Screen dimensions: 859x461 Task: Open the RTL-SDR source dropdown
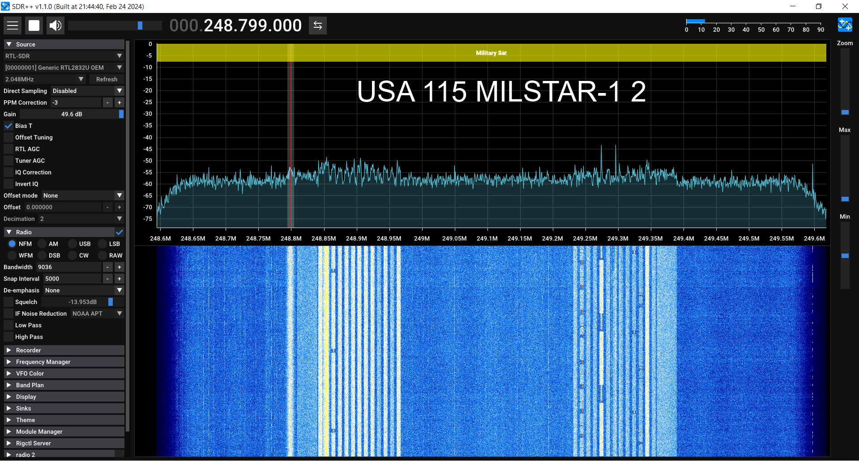64,56
